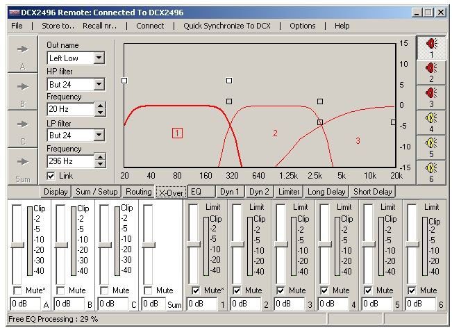Switch to the Routing tab
The width and height of the screenshot is (452, 328).
pos(139,192)
